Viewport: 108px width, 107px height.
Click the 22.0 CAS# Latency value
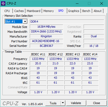point(73,63)
